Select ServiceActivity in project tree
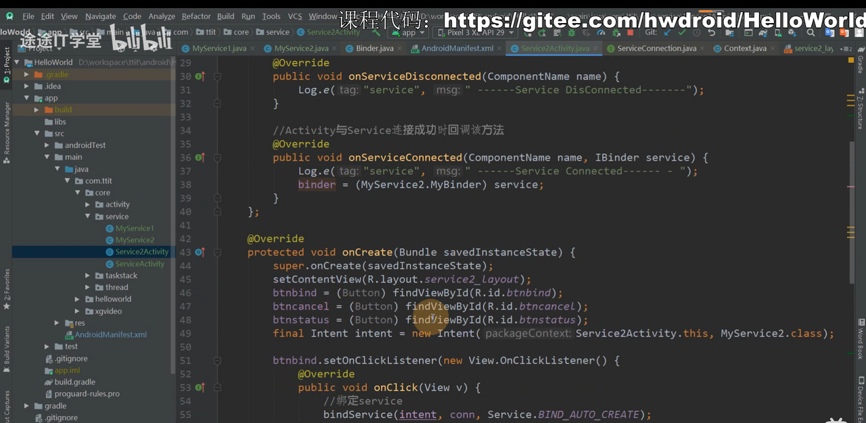The image size is (866, 423). point(140,264)
